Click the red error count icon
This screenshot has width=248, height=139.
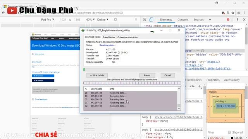pyautogui.click(x=228, y=20)
